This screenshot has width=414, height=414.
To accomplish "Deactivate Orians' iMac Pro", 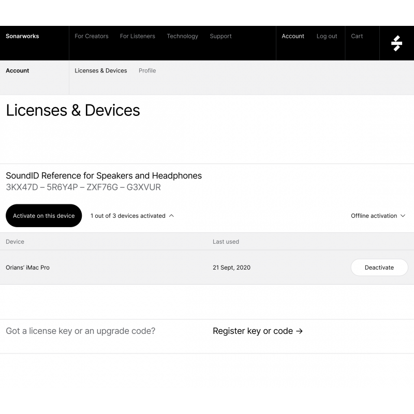I will coord(379,268).
